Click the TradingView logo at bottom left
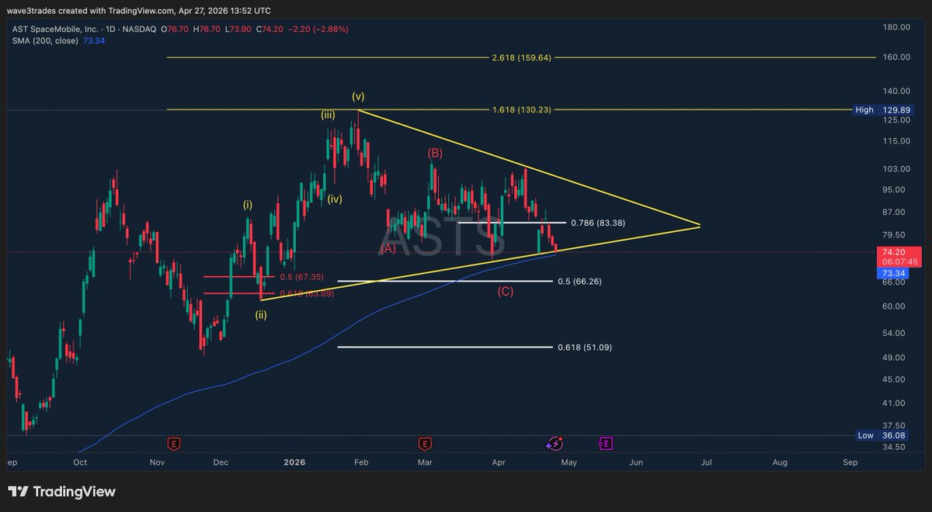 [61, 492]
